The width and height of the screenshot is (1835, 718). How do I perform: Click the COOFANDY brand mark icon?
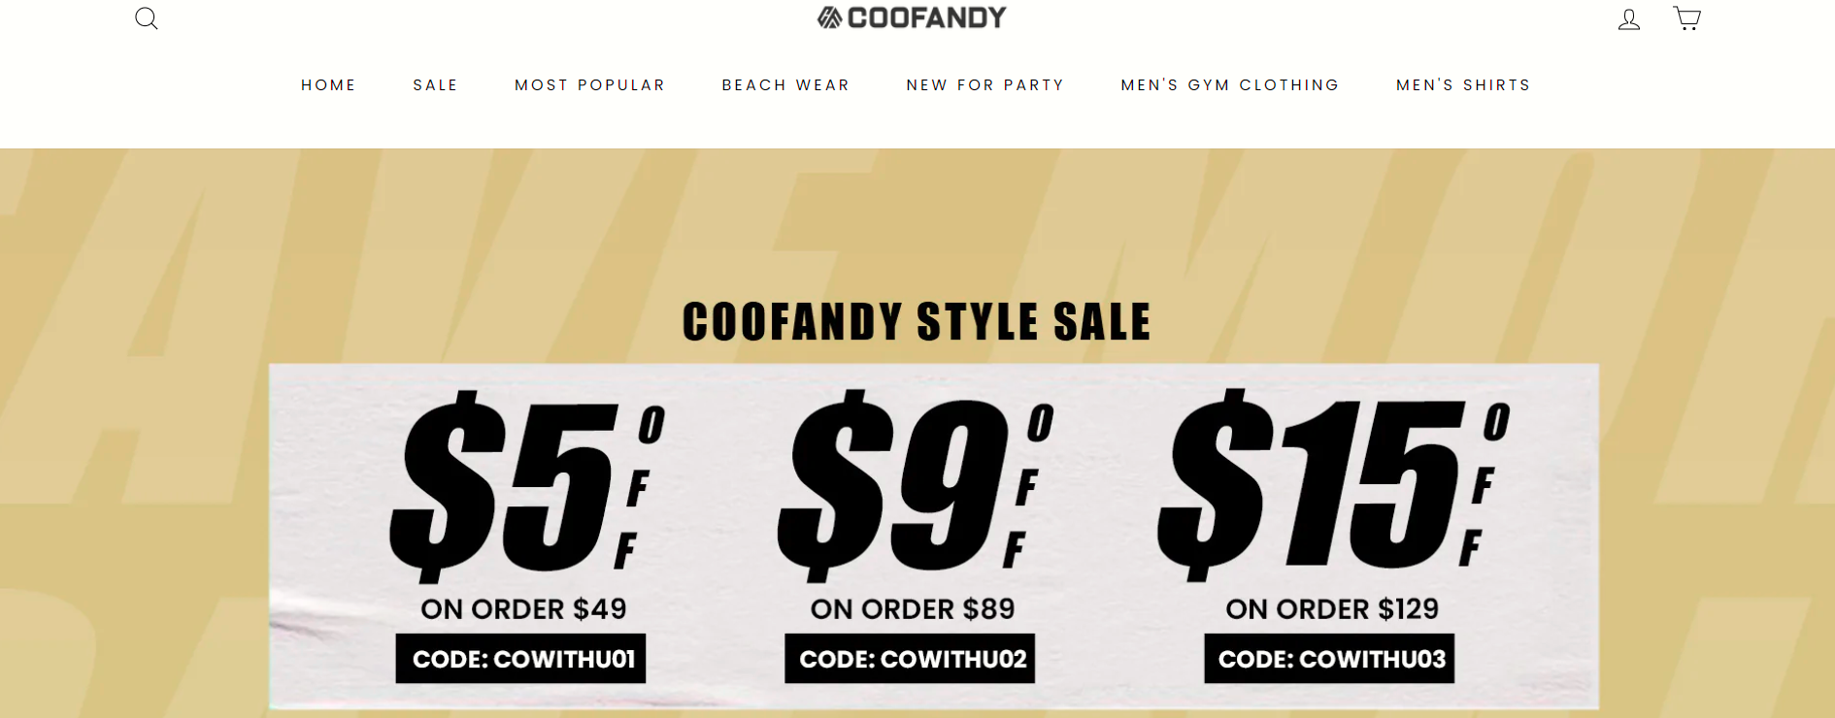click(828, 16)
